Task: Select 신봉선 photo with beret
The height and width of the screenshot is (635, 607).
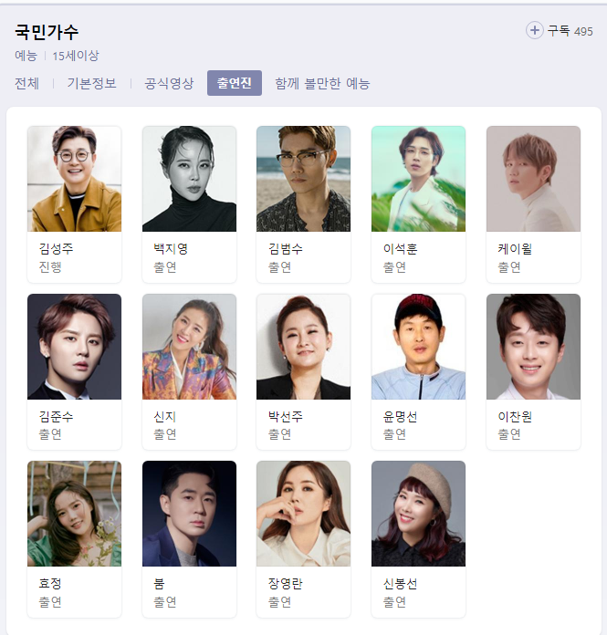Action: (x=419, y=514)
